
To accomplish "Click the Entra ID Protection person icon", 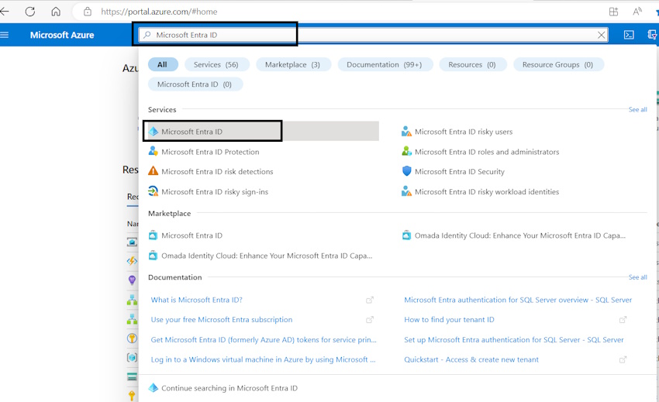I will [154, 151].
